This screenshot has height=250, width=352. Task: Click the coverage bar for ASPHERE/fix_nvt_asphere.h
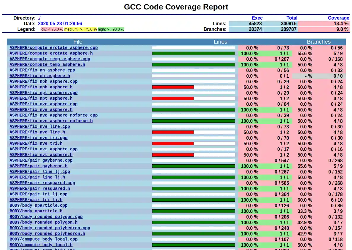click(193, 155)
